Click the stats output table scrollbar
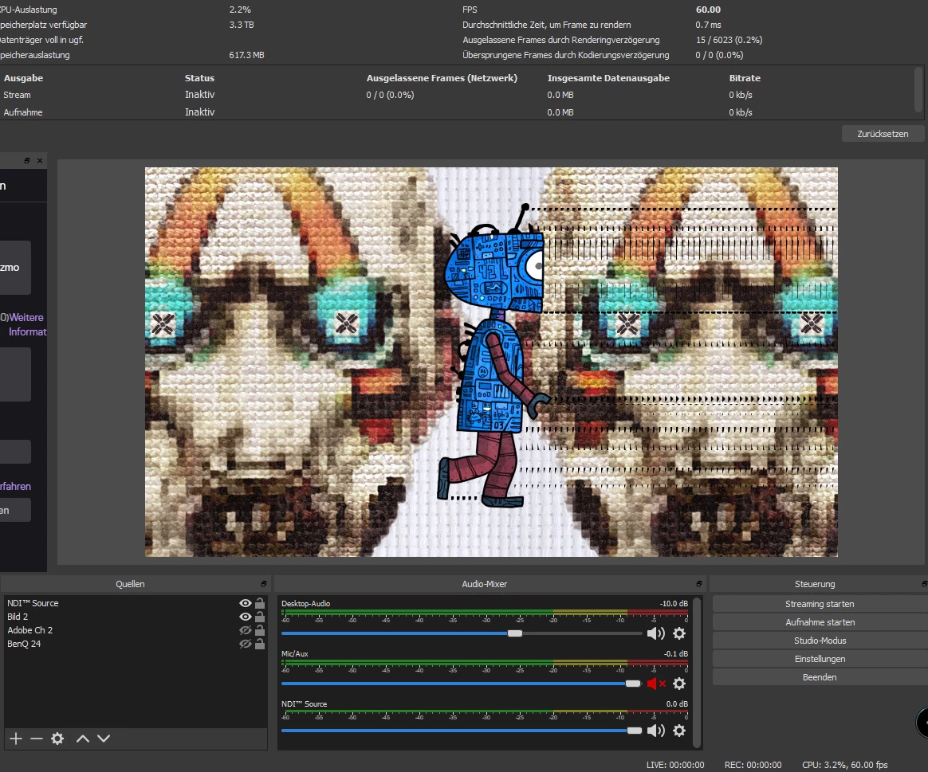Image resolution: width=928 pixels, height=772 pixels. pyautogui.click(x=918, y=89)
